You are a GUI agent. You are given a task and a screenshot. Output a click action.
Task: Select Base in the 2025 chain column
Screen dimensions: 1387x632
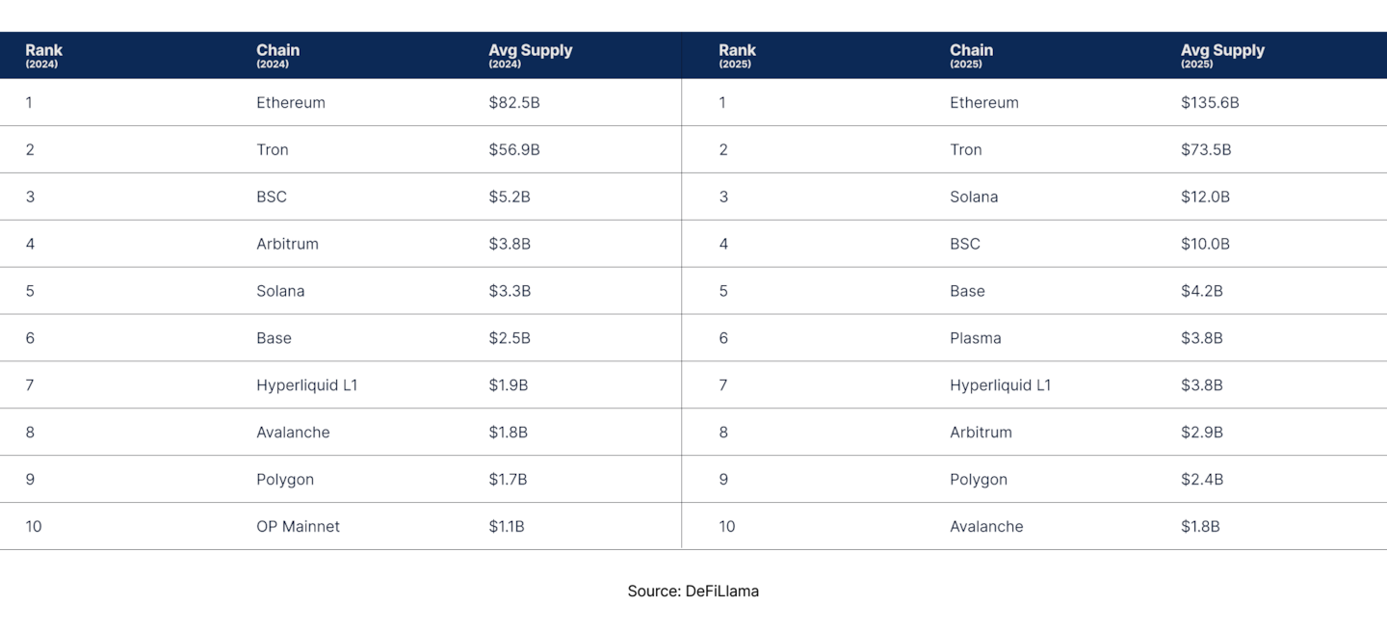[x=967, y=292]
